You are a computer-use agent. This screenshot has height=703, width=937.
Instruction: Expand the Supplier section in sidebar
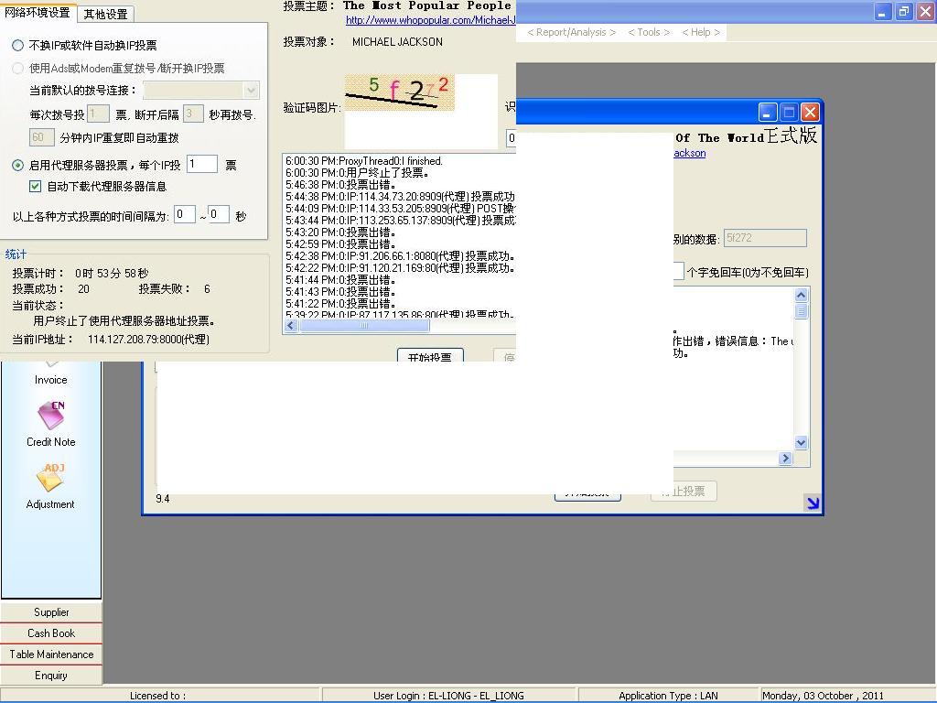point(51,612)
